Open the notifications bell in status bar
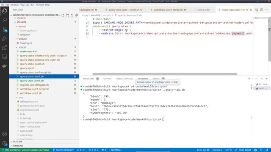Screen dimensions: 271x152 (267, 150)
